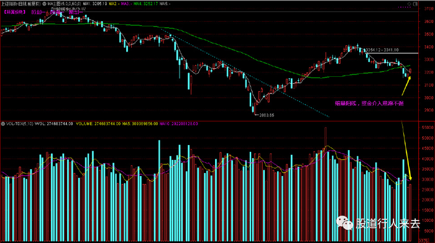Image resolution: width=435 pixels, height=243 pixels.
Task: Click the X1万 unit label at bottom right
Action: pyautogui.click(x=423, y=241)
